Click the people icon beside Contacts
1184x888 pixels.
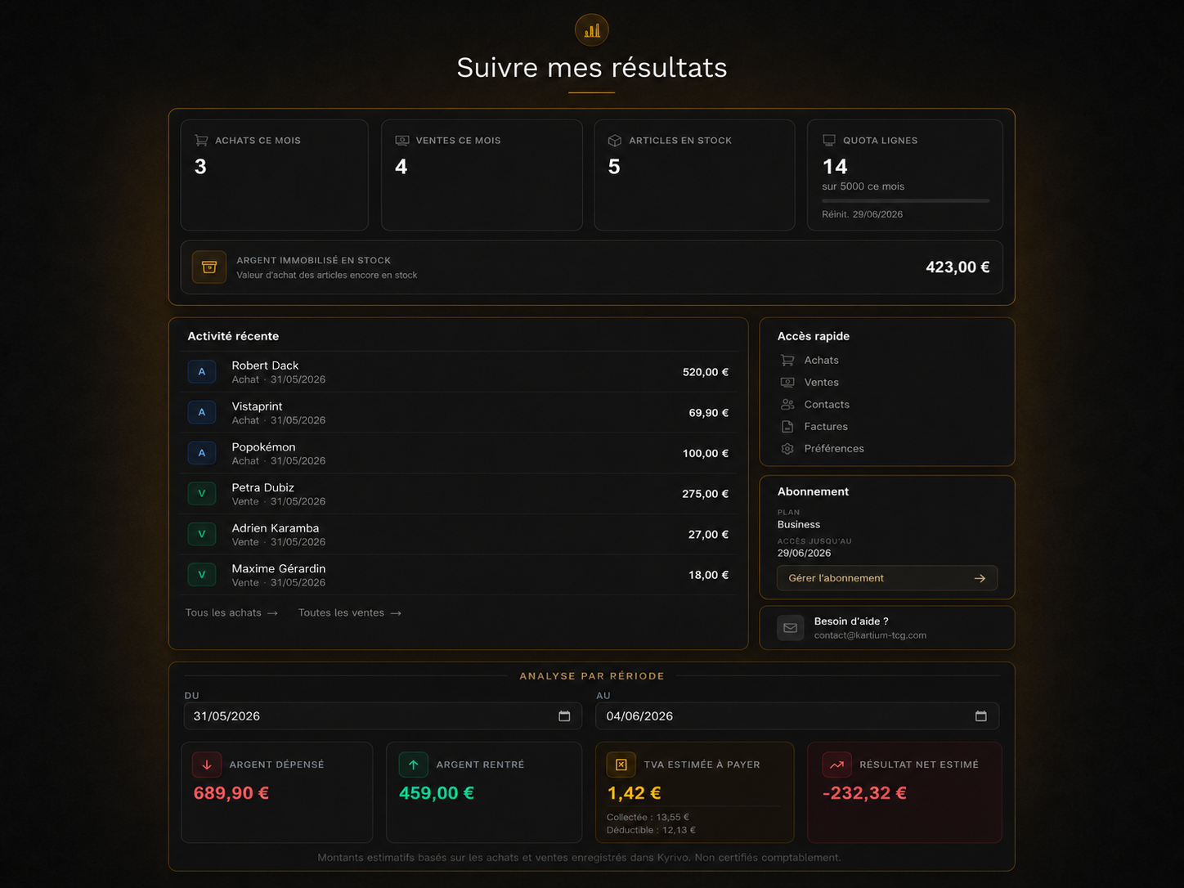(787, 405)
